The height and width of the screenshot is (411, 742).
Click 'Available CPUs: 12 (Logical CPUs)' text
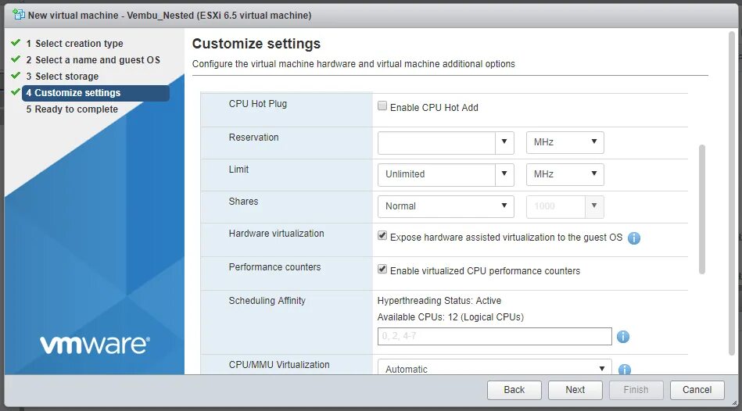coord(450,317)
